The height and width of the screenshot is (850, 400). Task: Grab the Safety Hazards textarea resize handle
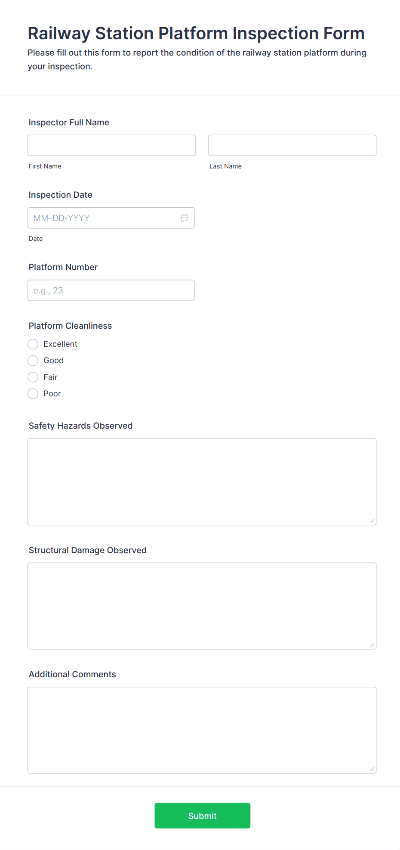click(x=372, y=521)
